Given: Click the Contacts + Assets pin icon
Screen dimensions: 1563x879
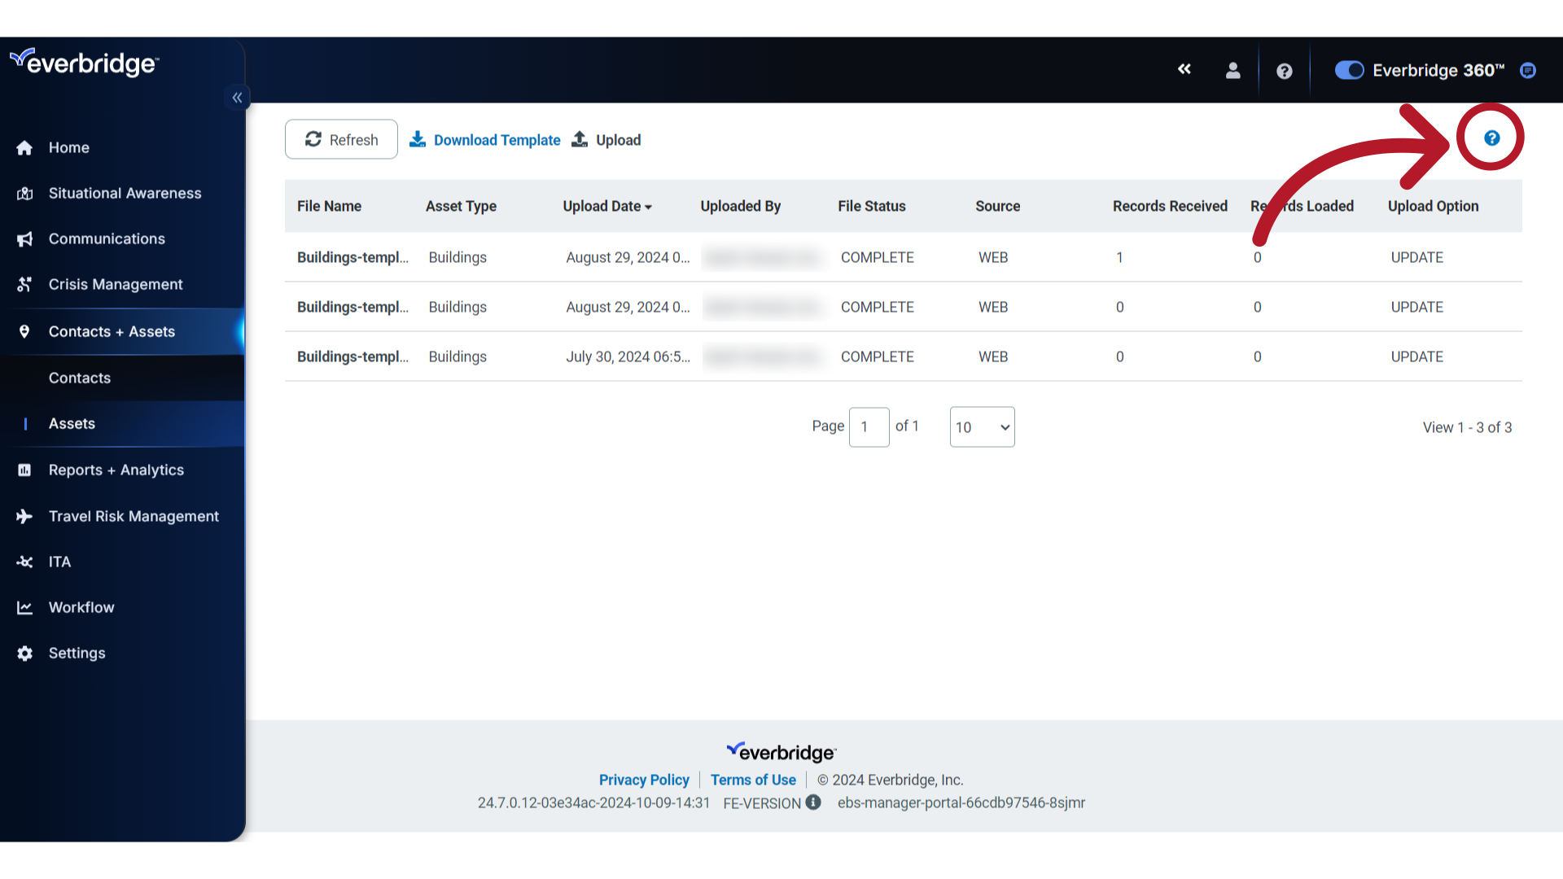Looking at the screenshot, I should (x=24, y=332).
